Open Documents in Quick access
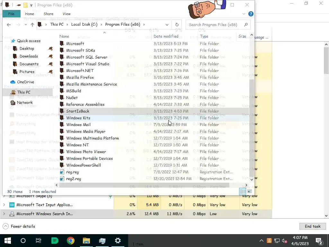This screenshot has width=329, height=247. (29, 64)
